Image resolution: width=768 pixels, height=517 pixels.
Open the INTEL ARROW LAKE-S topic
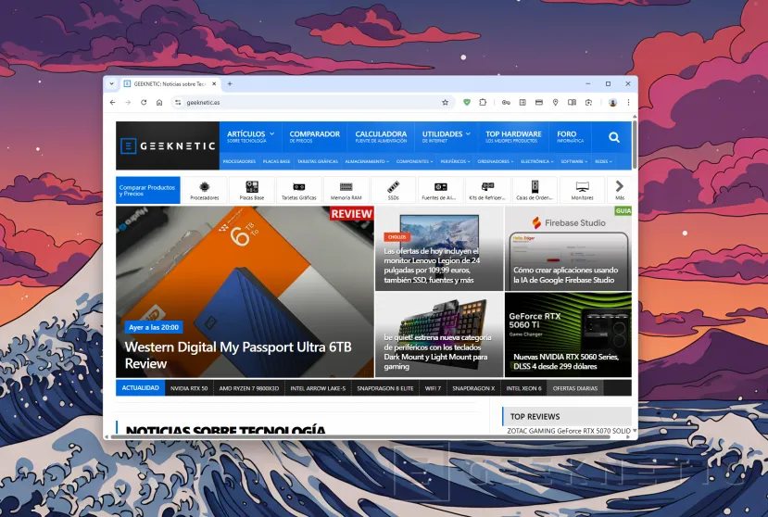point(318,388)
